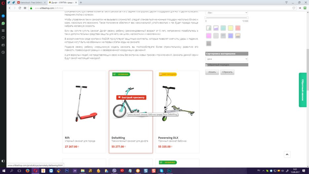Image resolution: width=309 pixels, height=174 pixels.
Task: Open the Opera menu logo
Action: 3,3
